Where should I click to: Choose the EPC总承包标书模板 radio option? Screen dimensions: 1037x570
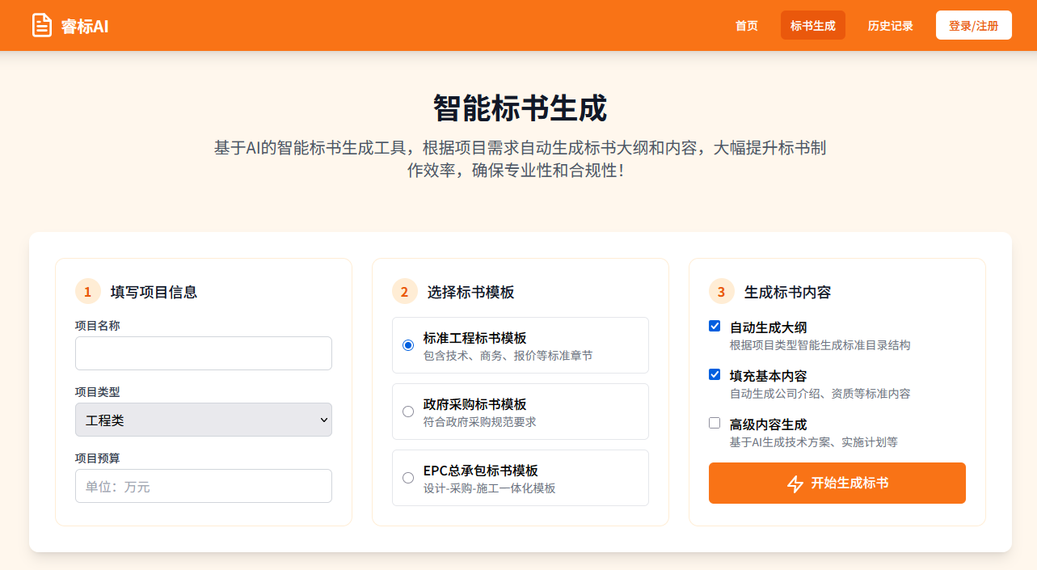(x=408, y=478)
